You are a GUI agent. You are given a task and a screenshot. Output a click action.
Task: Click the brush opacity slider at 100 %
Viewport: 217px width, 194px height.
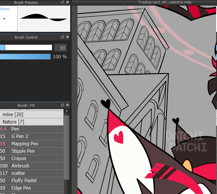pos(25,57)
